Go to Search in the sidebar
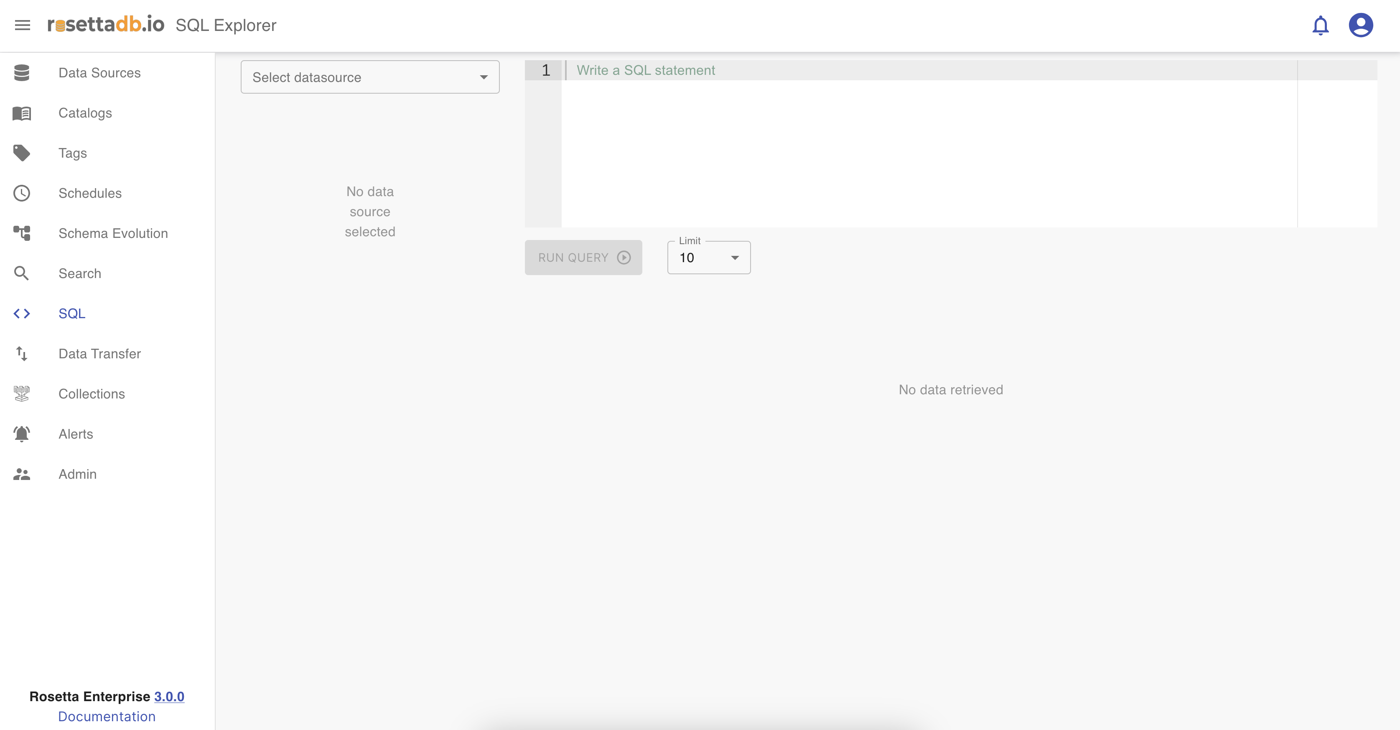 79,273
